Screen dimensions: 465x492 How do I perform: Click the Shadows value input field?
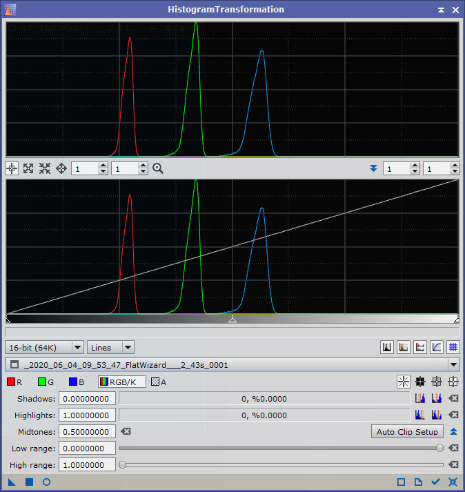pos(87,398)
